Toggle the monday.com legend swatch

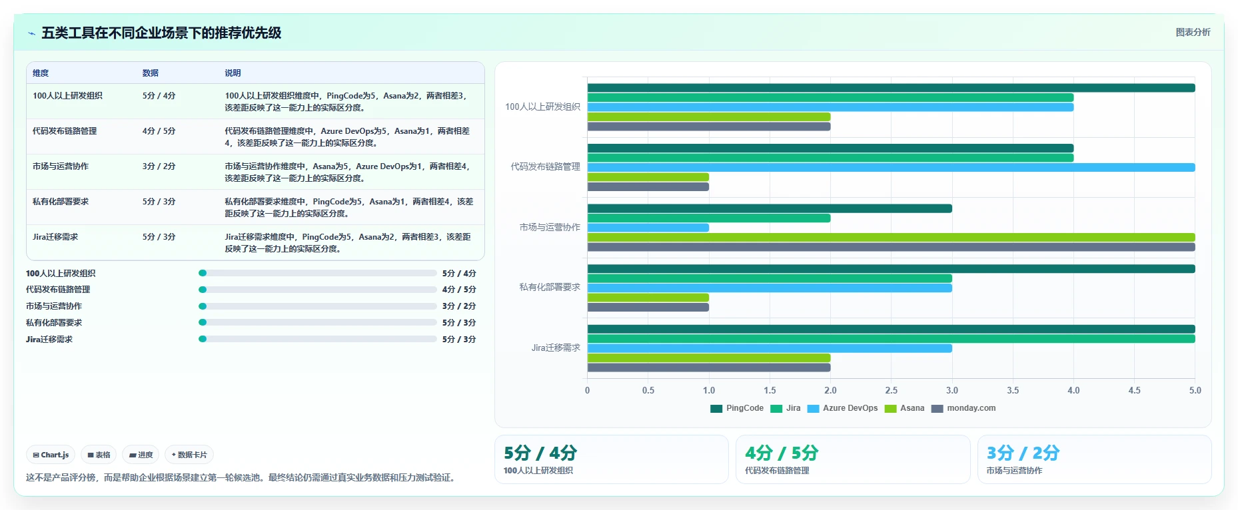tap(937, 409)
